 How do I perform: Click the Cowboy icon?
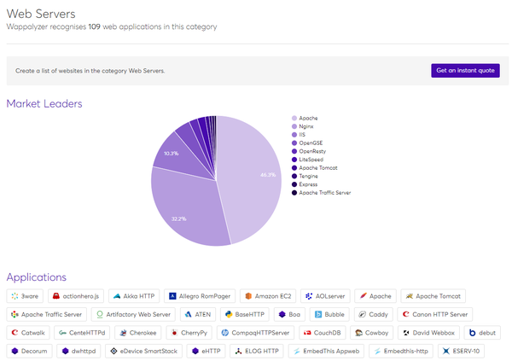pos(358,333)
